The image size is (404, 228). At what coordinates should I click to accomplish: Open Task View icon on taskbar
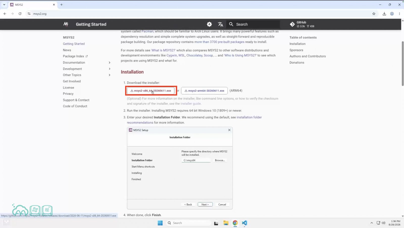click(x=216, y=223)
